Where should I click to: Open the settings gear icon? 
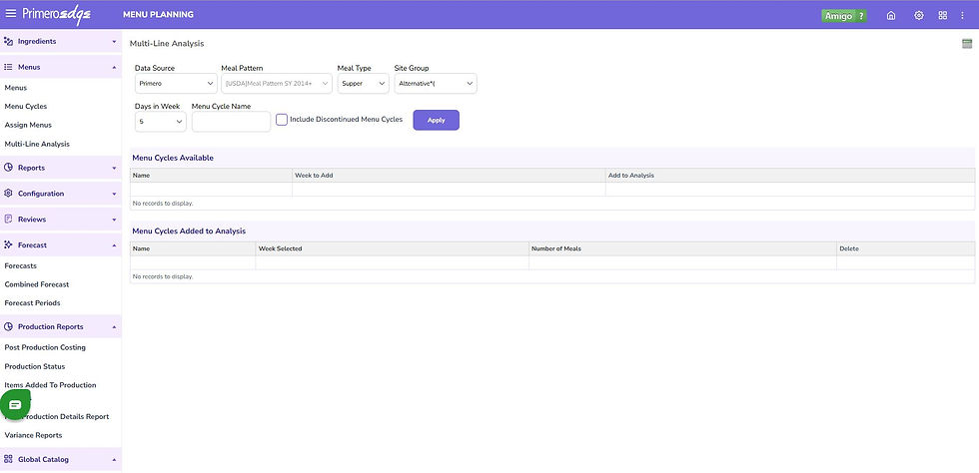918,16
